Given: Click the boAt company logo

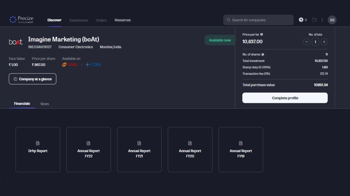Looking at the screenshot, I should click(x=16, y=42).
